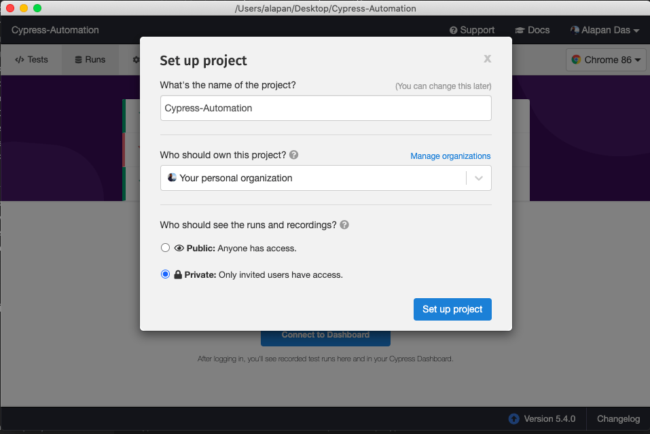The height and width of the screenshot is (434, 650).
Task: Click the Docs graduation cap icon
Action: pos(520,31)
